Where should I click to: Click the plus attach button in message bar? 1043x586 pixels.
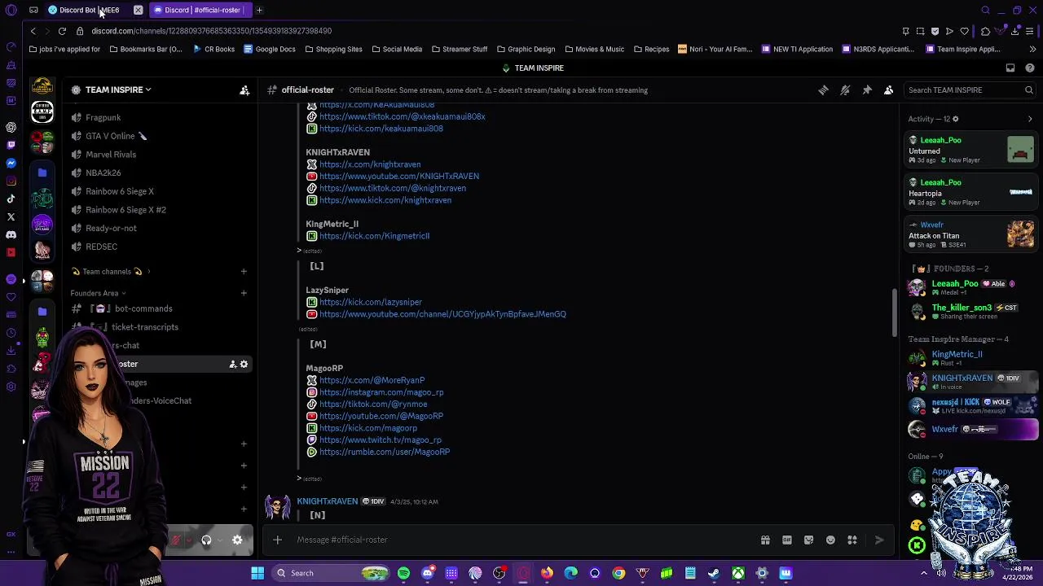277,540
